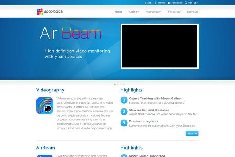Click the AirBeam section heading
This screenshot has width=235, height=157.
[x=45, y=148]
